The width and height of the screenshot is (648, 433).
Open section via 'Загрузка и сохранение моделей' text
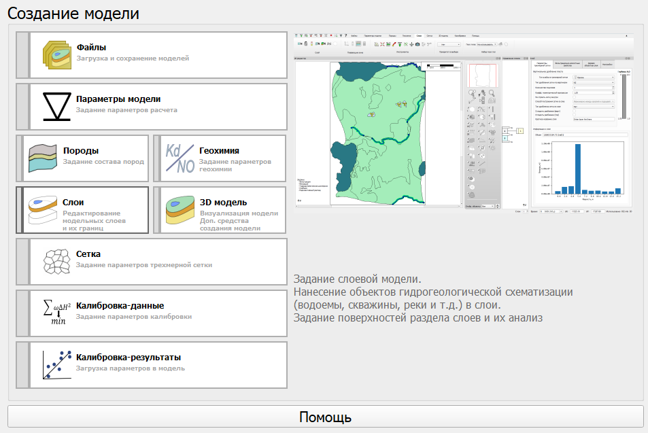[133, 59]
